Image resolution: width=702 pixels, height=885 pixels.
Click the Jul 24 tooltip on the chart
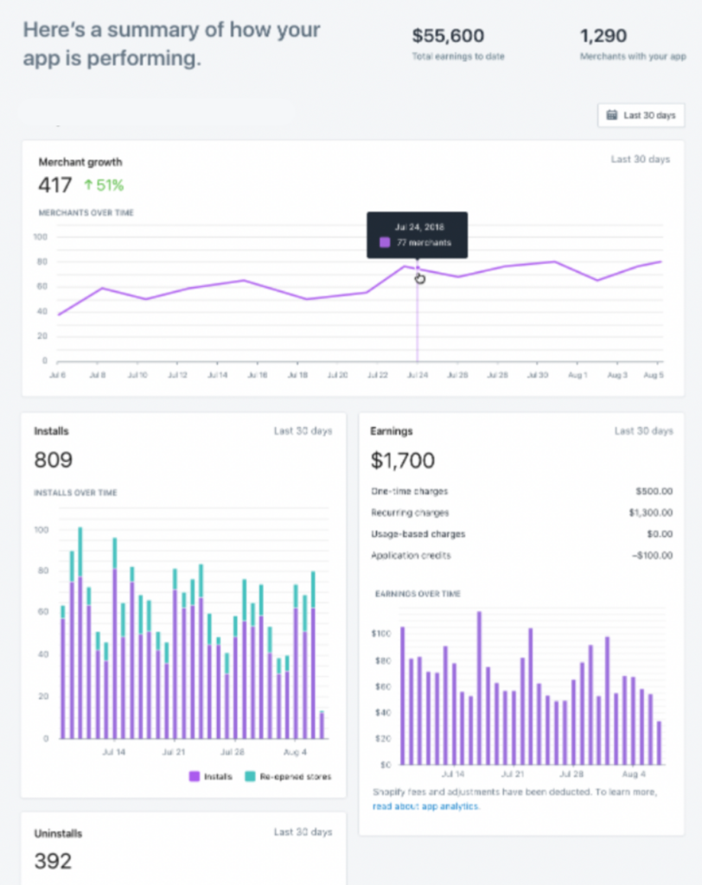(418, 233)
